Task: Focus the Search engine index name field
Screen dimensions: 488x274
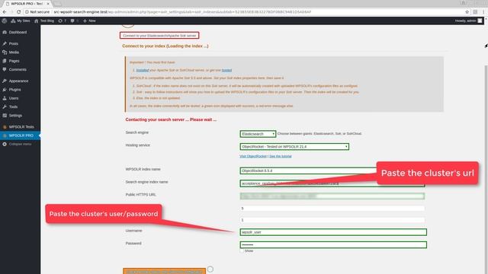Action: [x=332, y=183]
